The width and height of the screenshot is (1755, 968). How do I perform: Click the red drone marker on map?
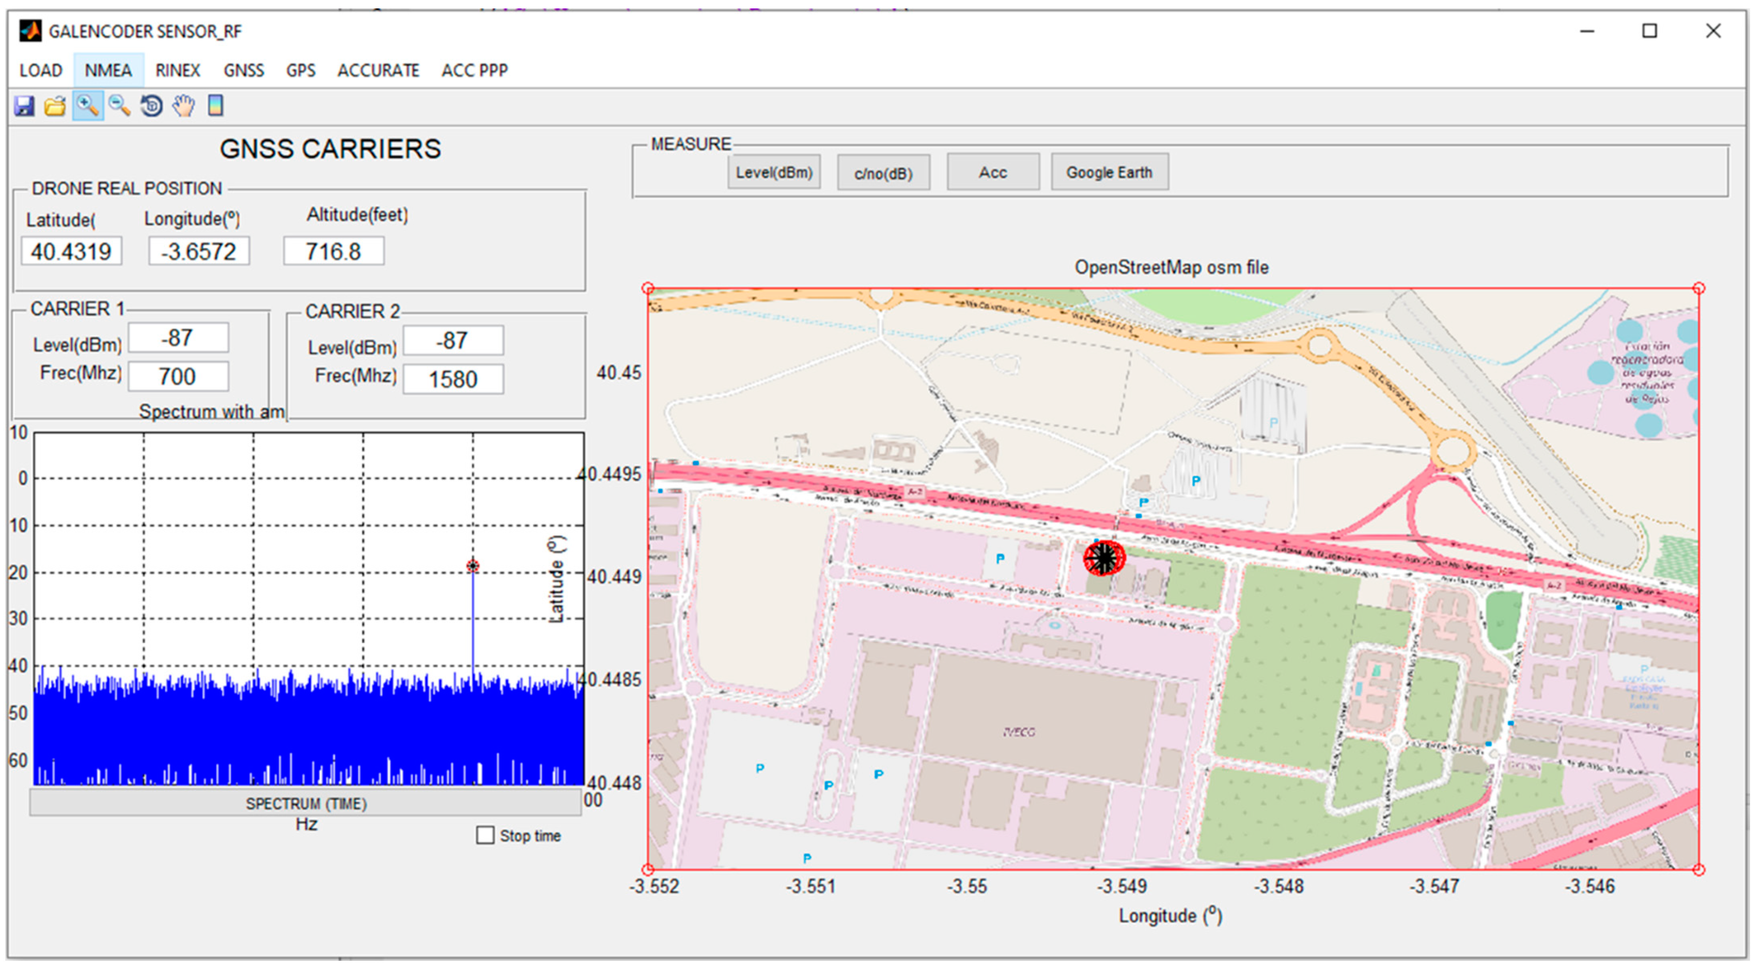pyautogui.click(x=1104, y=558)
